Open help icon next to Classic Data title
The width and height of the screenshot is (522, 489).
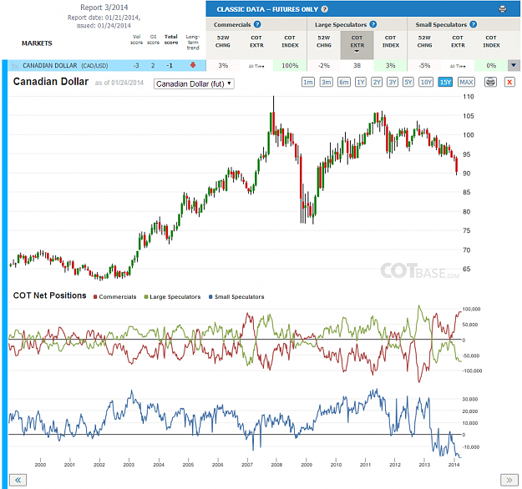pyautogui.click(x=325, y=9)
